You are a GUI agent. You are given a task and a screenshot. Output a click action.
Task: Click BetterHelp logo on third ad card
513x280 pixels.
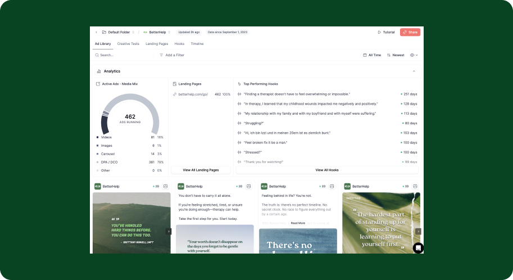click(264, 186)
